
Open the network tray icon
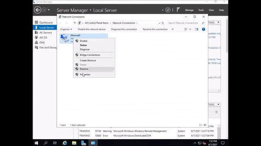click(200, 143)
